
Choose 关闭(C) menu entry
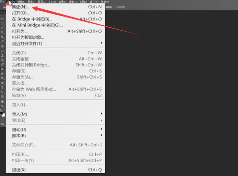coord(55,53)
